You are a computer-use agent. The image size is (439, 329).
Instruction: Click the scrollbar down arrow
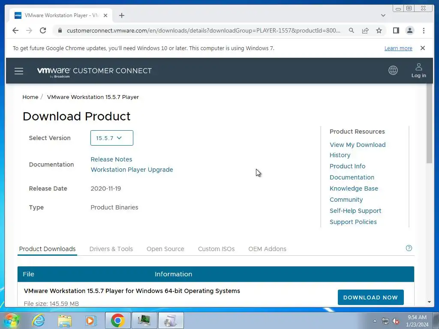[429, 302]
